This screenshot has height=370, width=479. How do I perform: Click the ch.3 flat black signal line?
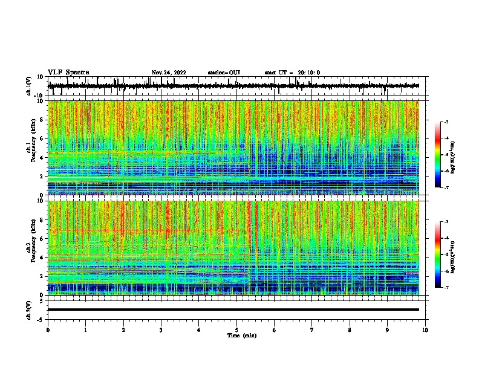(x=233, y=310)
